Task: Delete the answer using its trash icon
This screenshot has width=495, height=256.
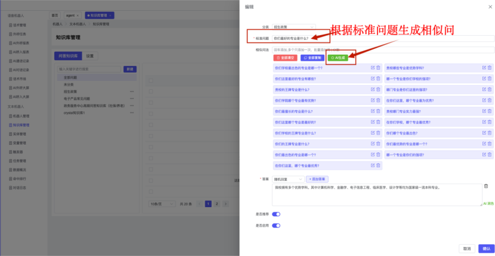Action: coord(485,186)
